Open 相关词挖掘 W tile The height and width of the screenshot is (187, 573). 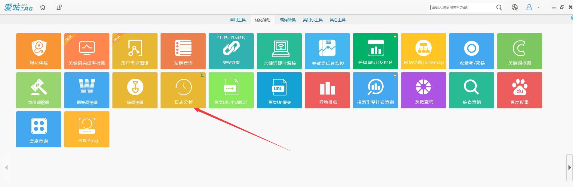[x=87, y=90]
